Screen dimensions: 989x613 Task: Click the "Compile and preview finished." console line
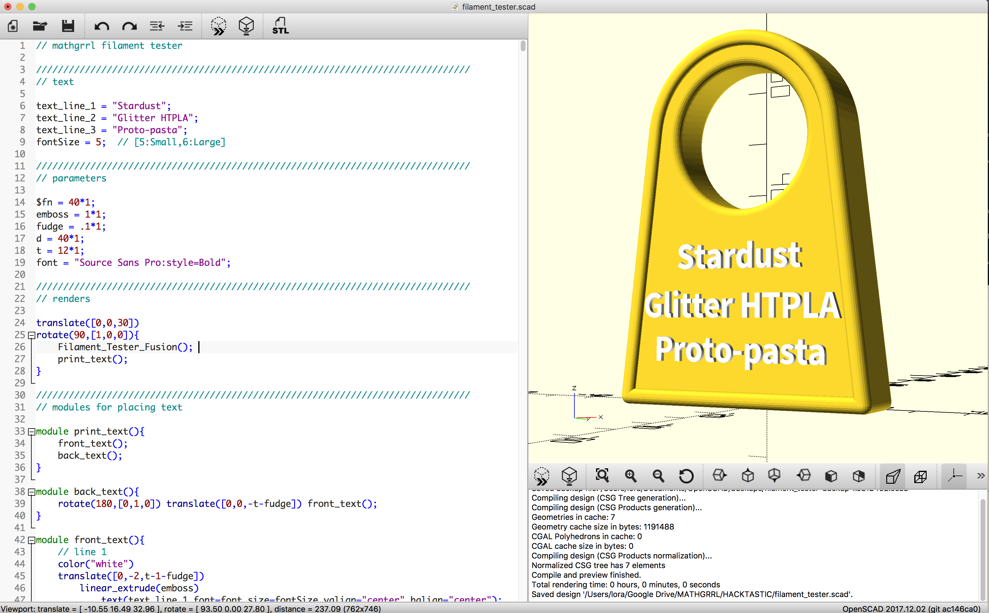click(586, 575)
